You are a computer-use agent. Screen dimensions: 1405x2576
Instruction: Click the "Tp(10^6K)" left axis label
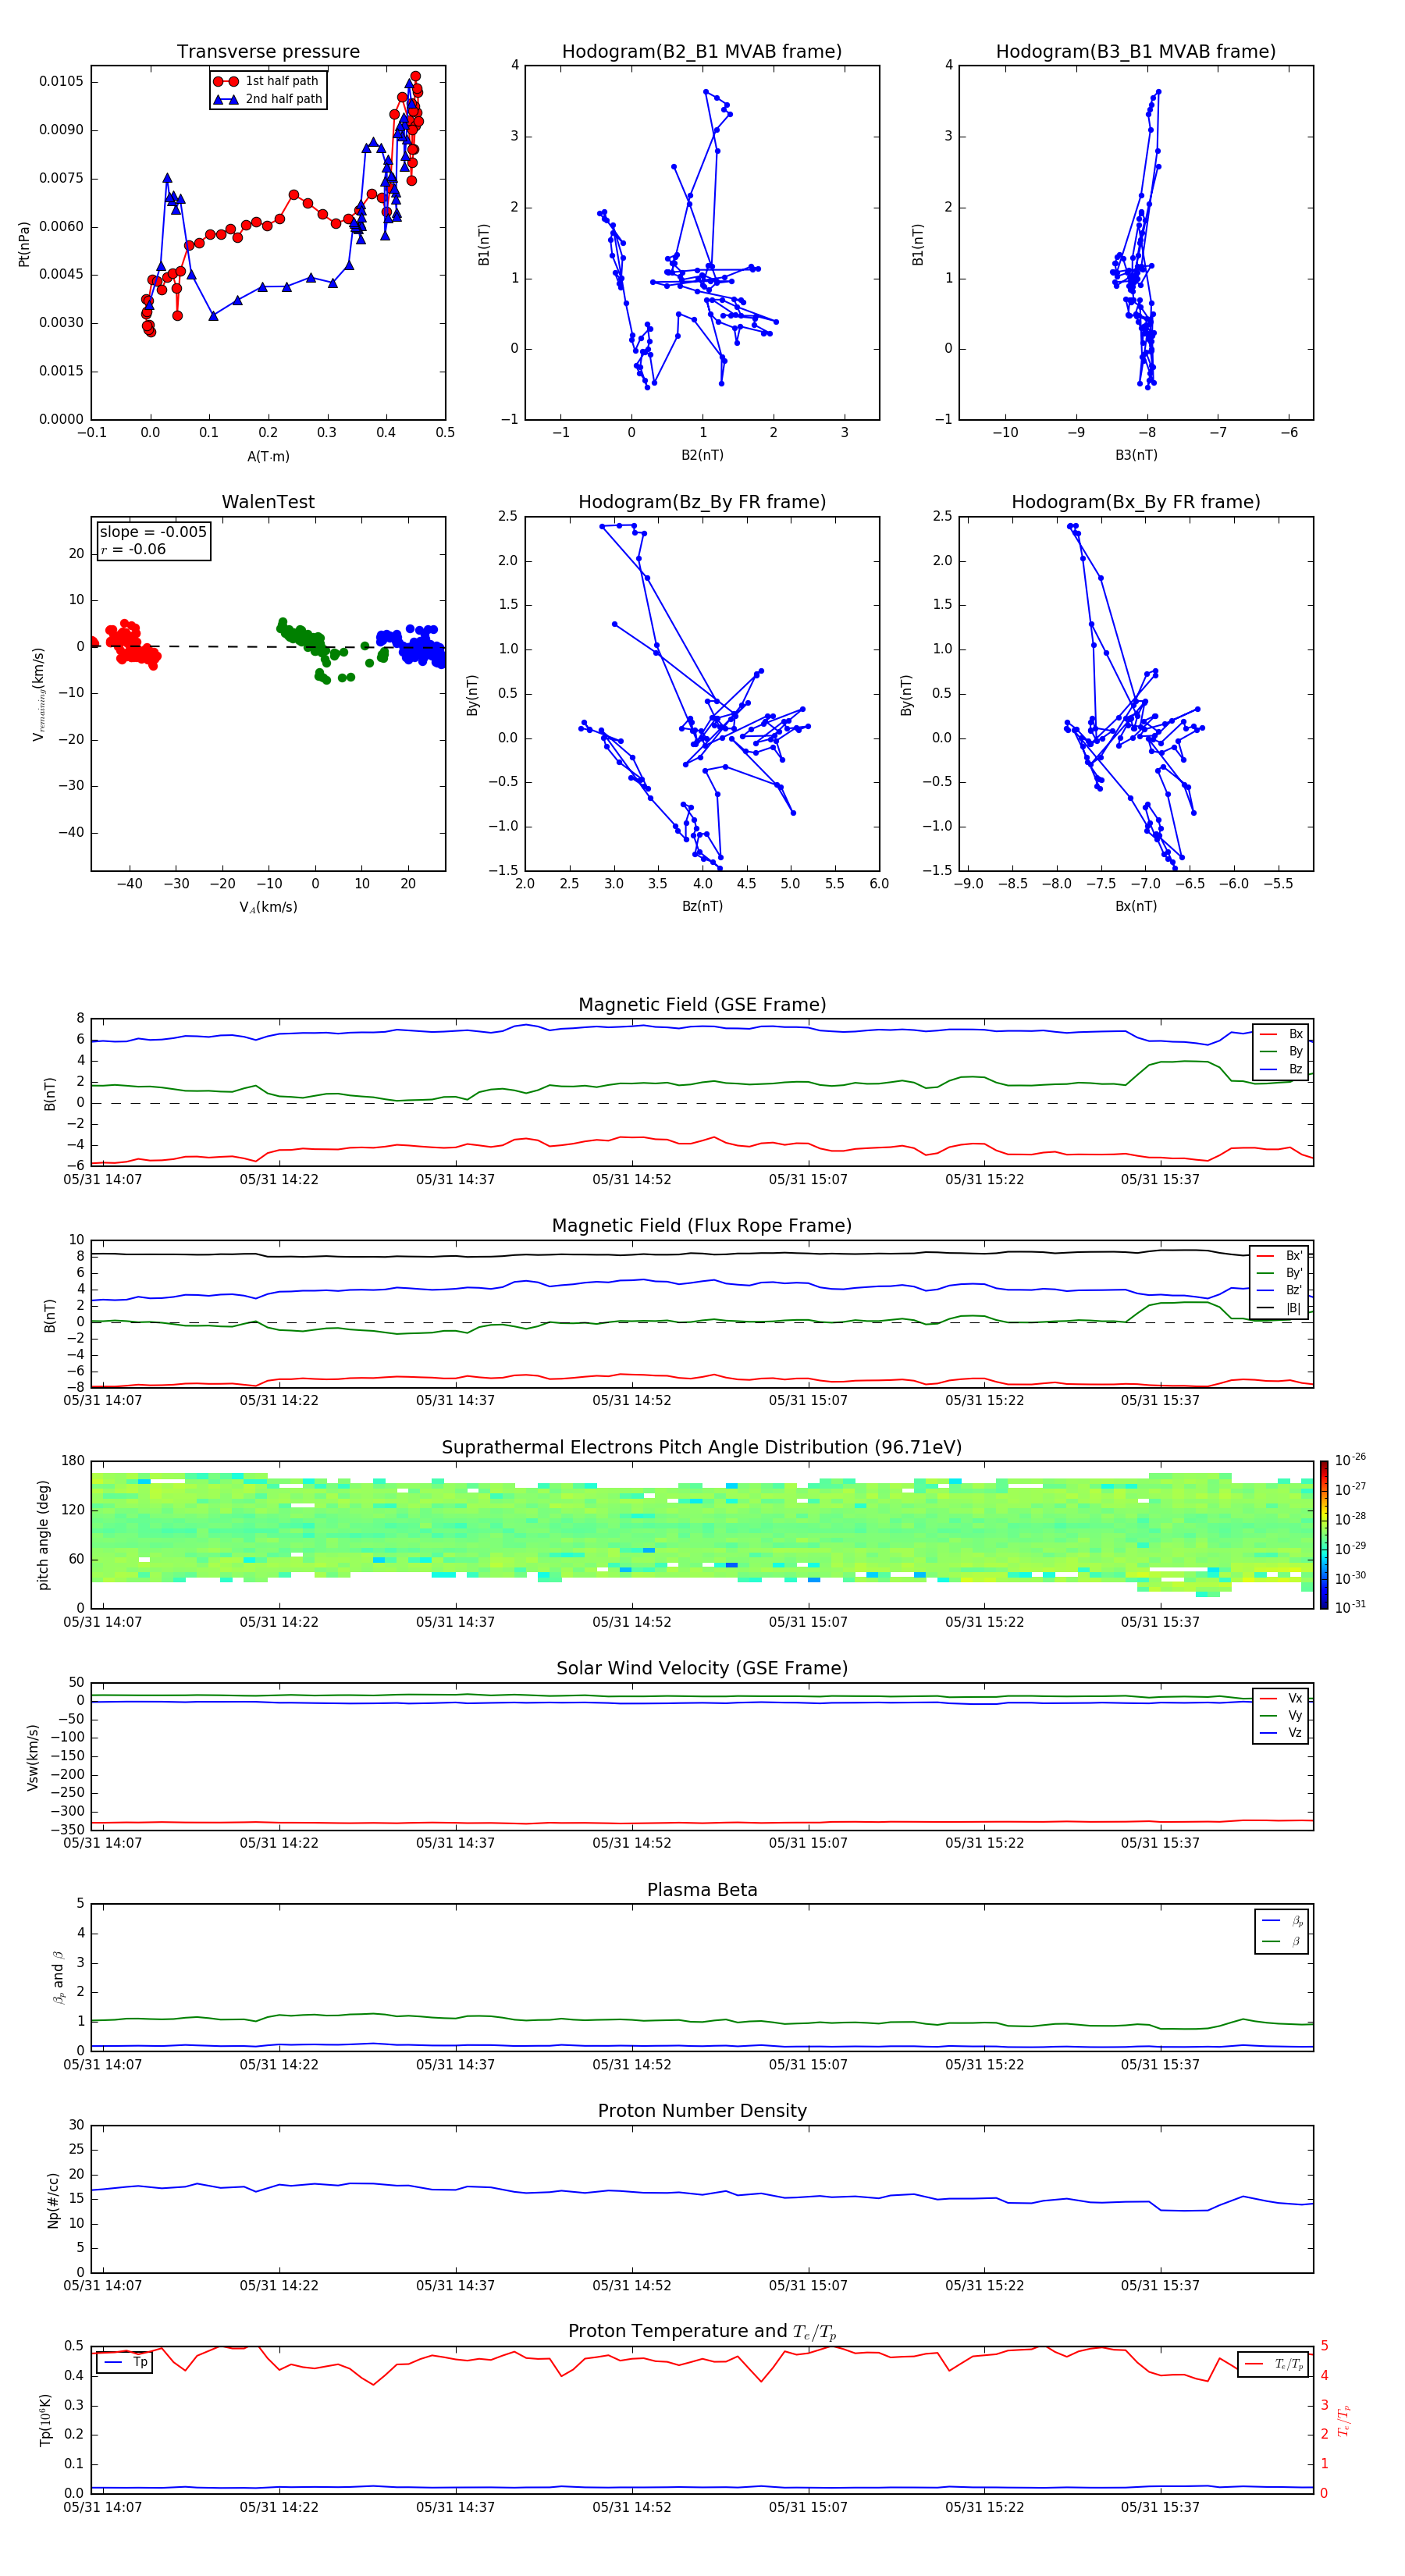click(x=45, y=2420)
